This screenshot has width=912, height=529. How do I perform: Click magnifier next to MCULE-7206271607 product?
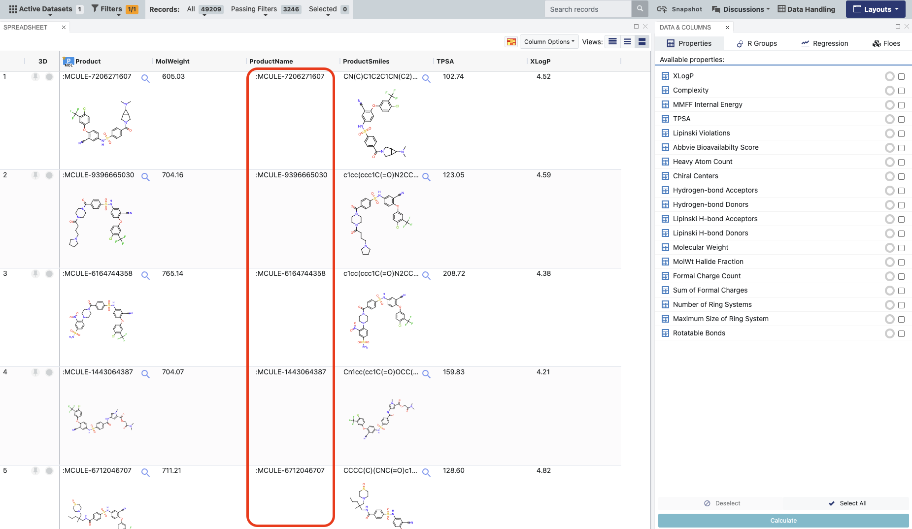pyautogui.click(x=145, y=78)
